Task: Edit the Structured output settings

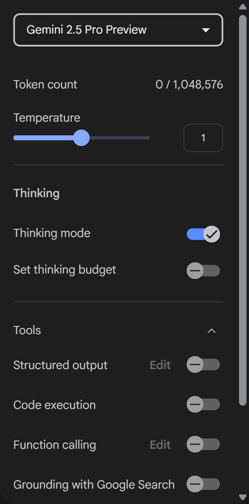Action: click(x=160, y=365)
